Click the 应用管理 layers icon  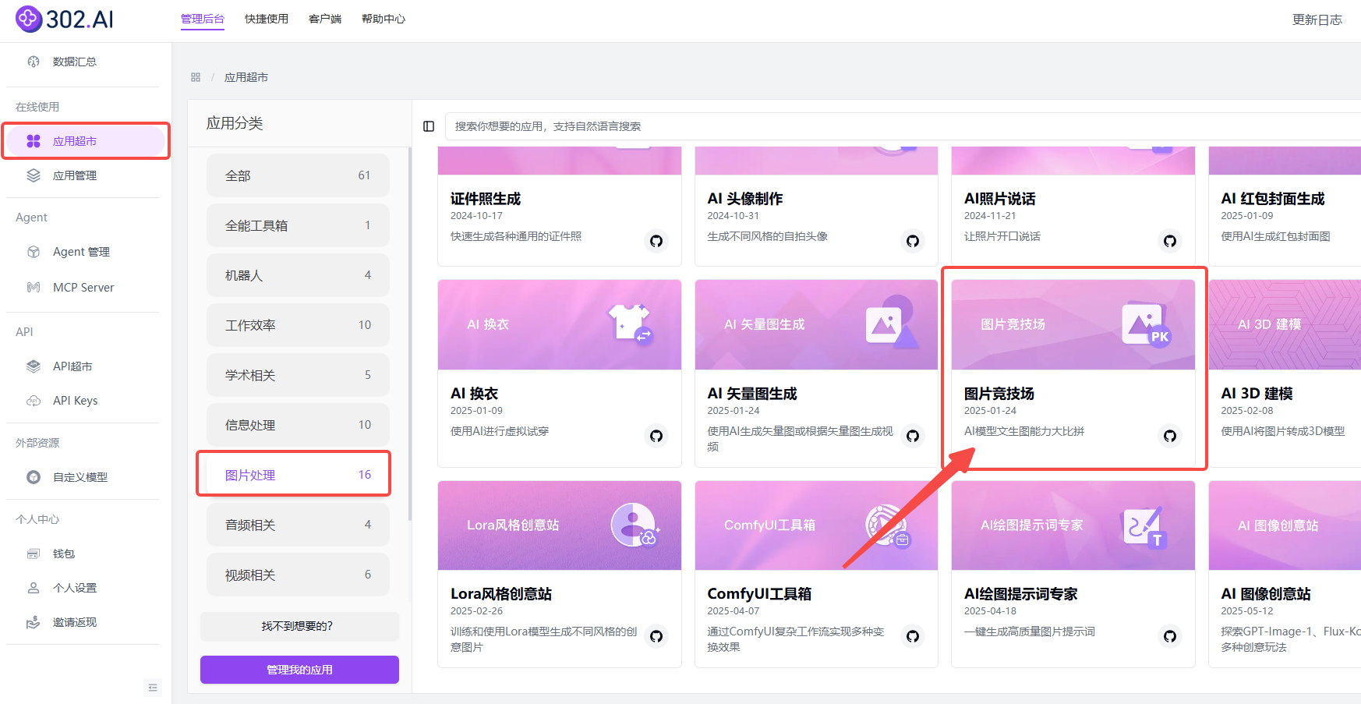click(34, 175)
